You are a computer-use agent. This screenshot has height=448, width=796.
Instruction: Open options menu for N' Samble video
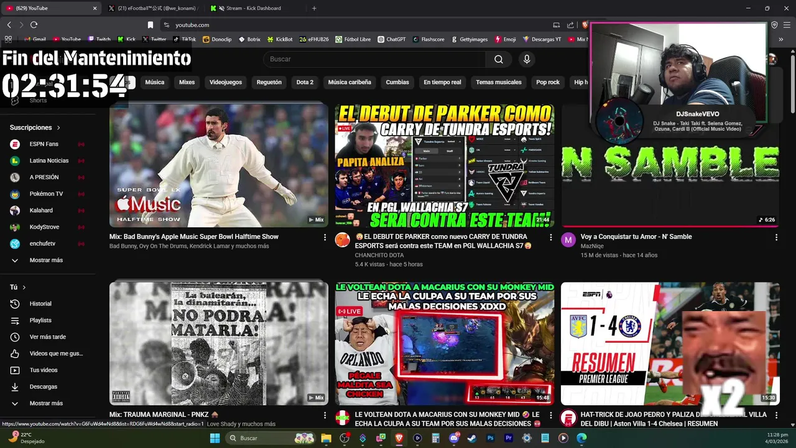tap(776, 237)
